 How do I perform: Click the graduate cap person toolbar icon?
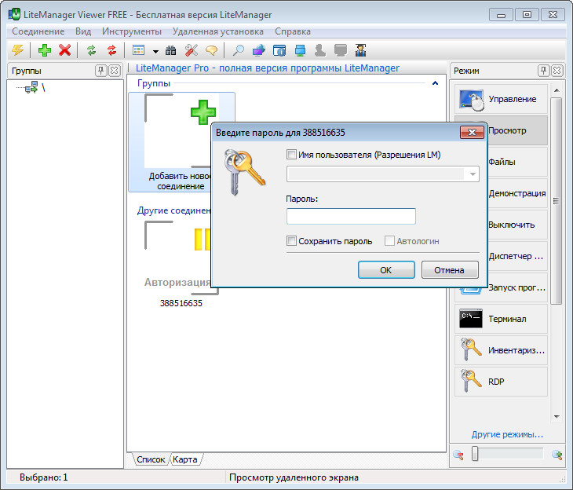tap(361, 50)
